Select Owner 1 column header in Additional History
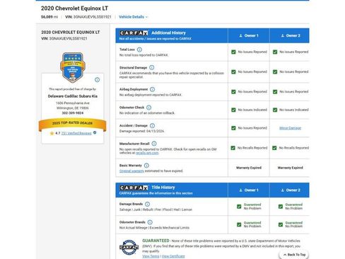Image resolution: width=345 pixels, height=259 pixels. click(x=249, y=35)
